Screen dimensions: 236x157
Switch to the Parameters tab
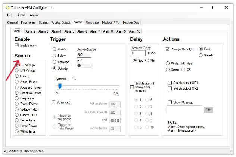[28, 22]
